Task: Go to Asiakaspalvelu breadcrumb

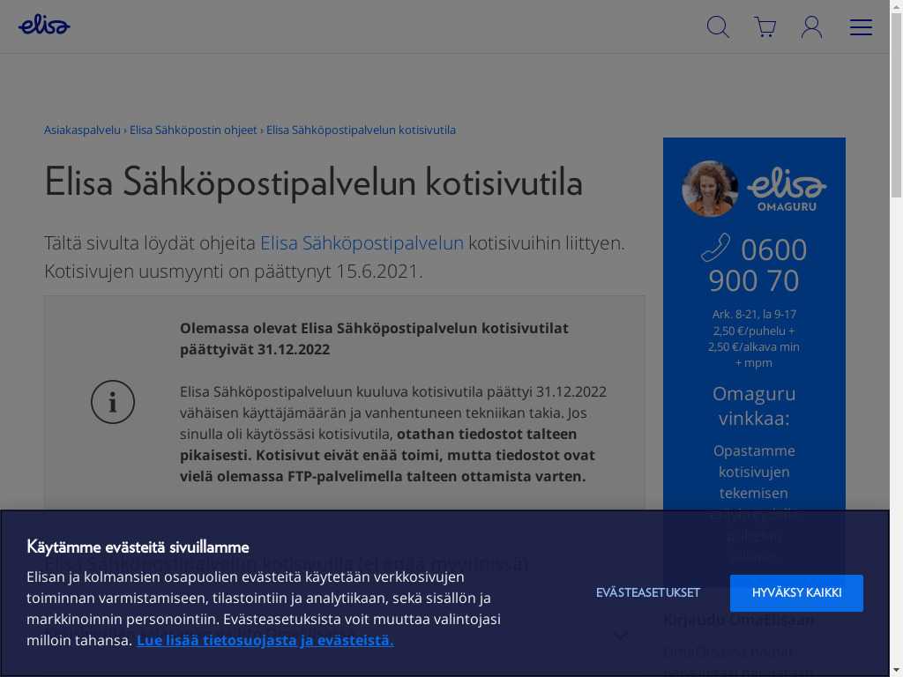Action: point(82,130)
